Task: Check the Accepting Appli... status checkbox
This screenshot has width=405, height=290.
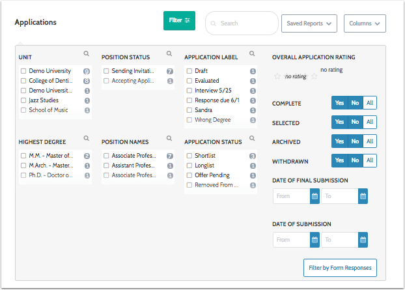Action: pos(106,81)
